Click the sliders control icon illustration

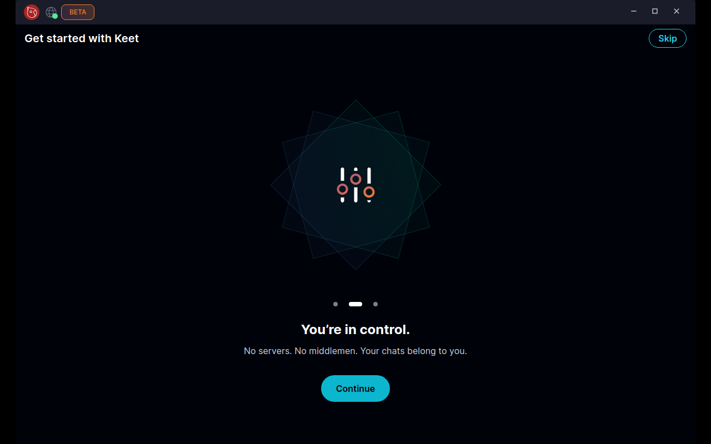tap(355, 185)
